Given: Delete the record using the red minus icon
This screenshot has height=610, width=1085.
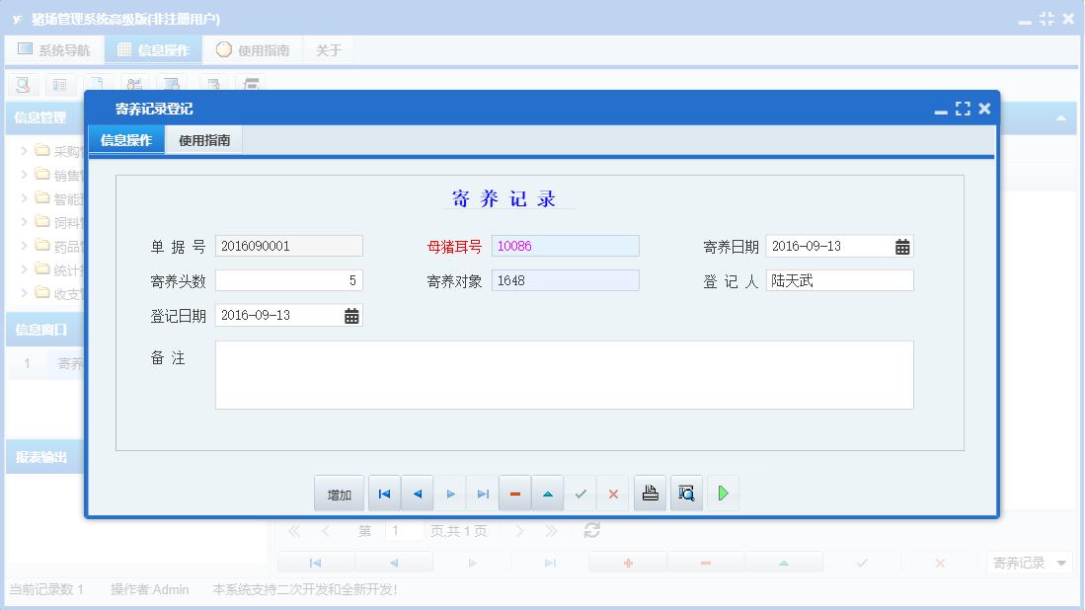Looking at the screenshot, I should tap(514, 493).
